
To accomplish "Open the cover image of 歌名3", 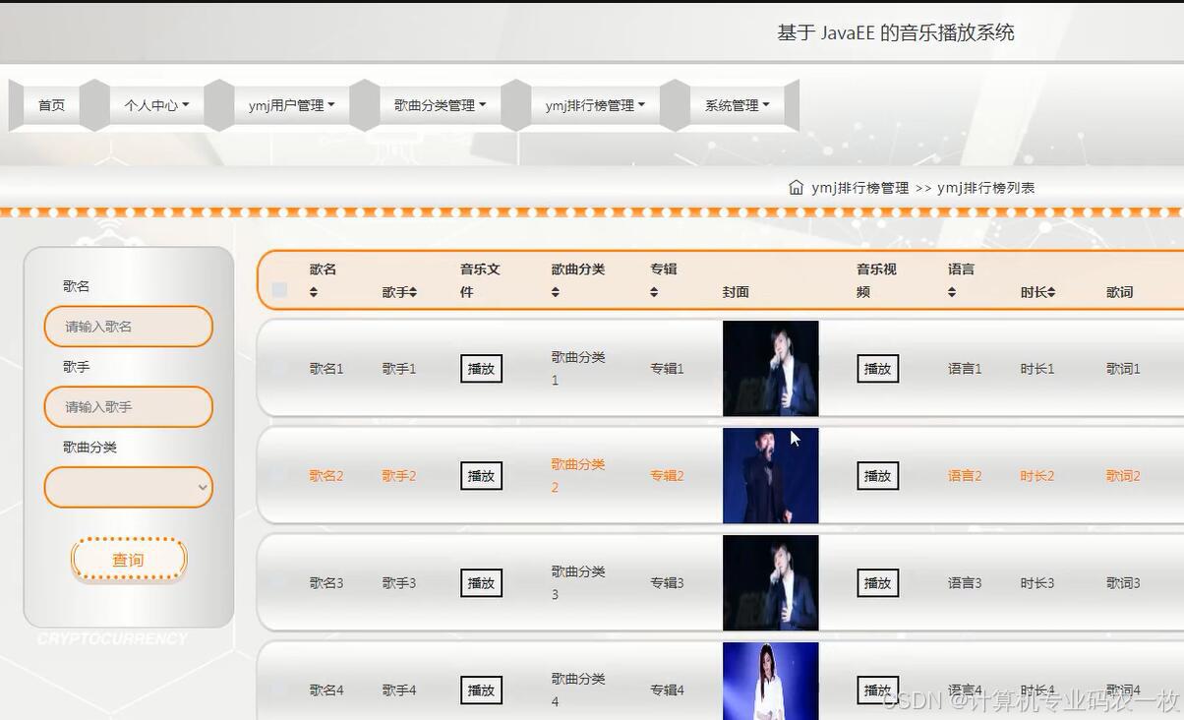I will [770, 582].
